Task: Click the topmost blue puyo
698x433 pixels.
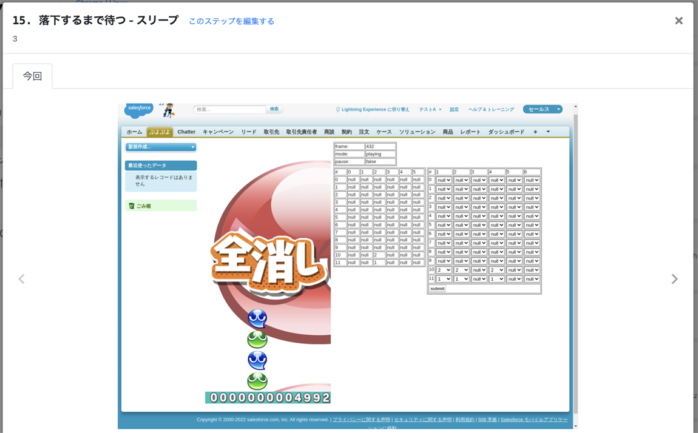Action: (x=257, y=318)
